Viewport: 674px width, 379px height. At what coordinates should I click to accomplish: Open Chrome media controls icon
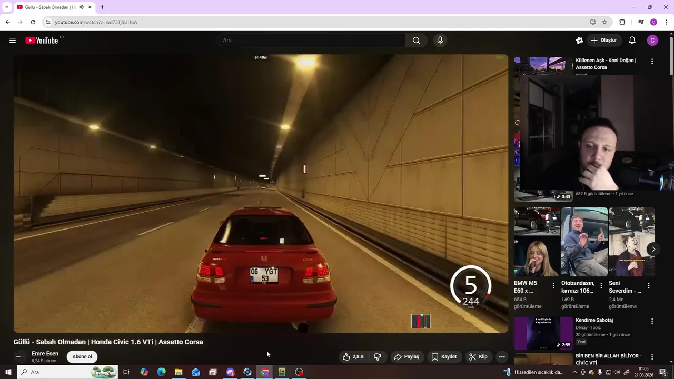641,22
